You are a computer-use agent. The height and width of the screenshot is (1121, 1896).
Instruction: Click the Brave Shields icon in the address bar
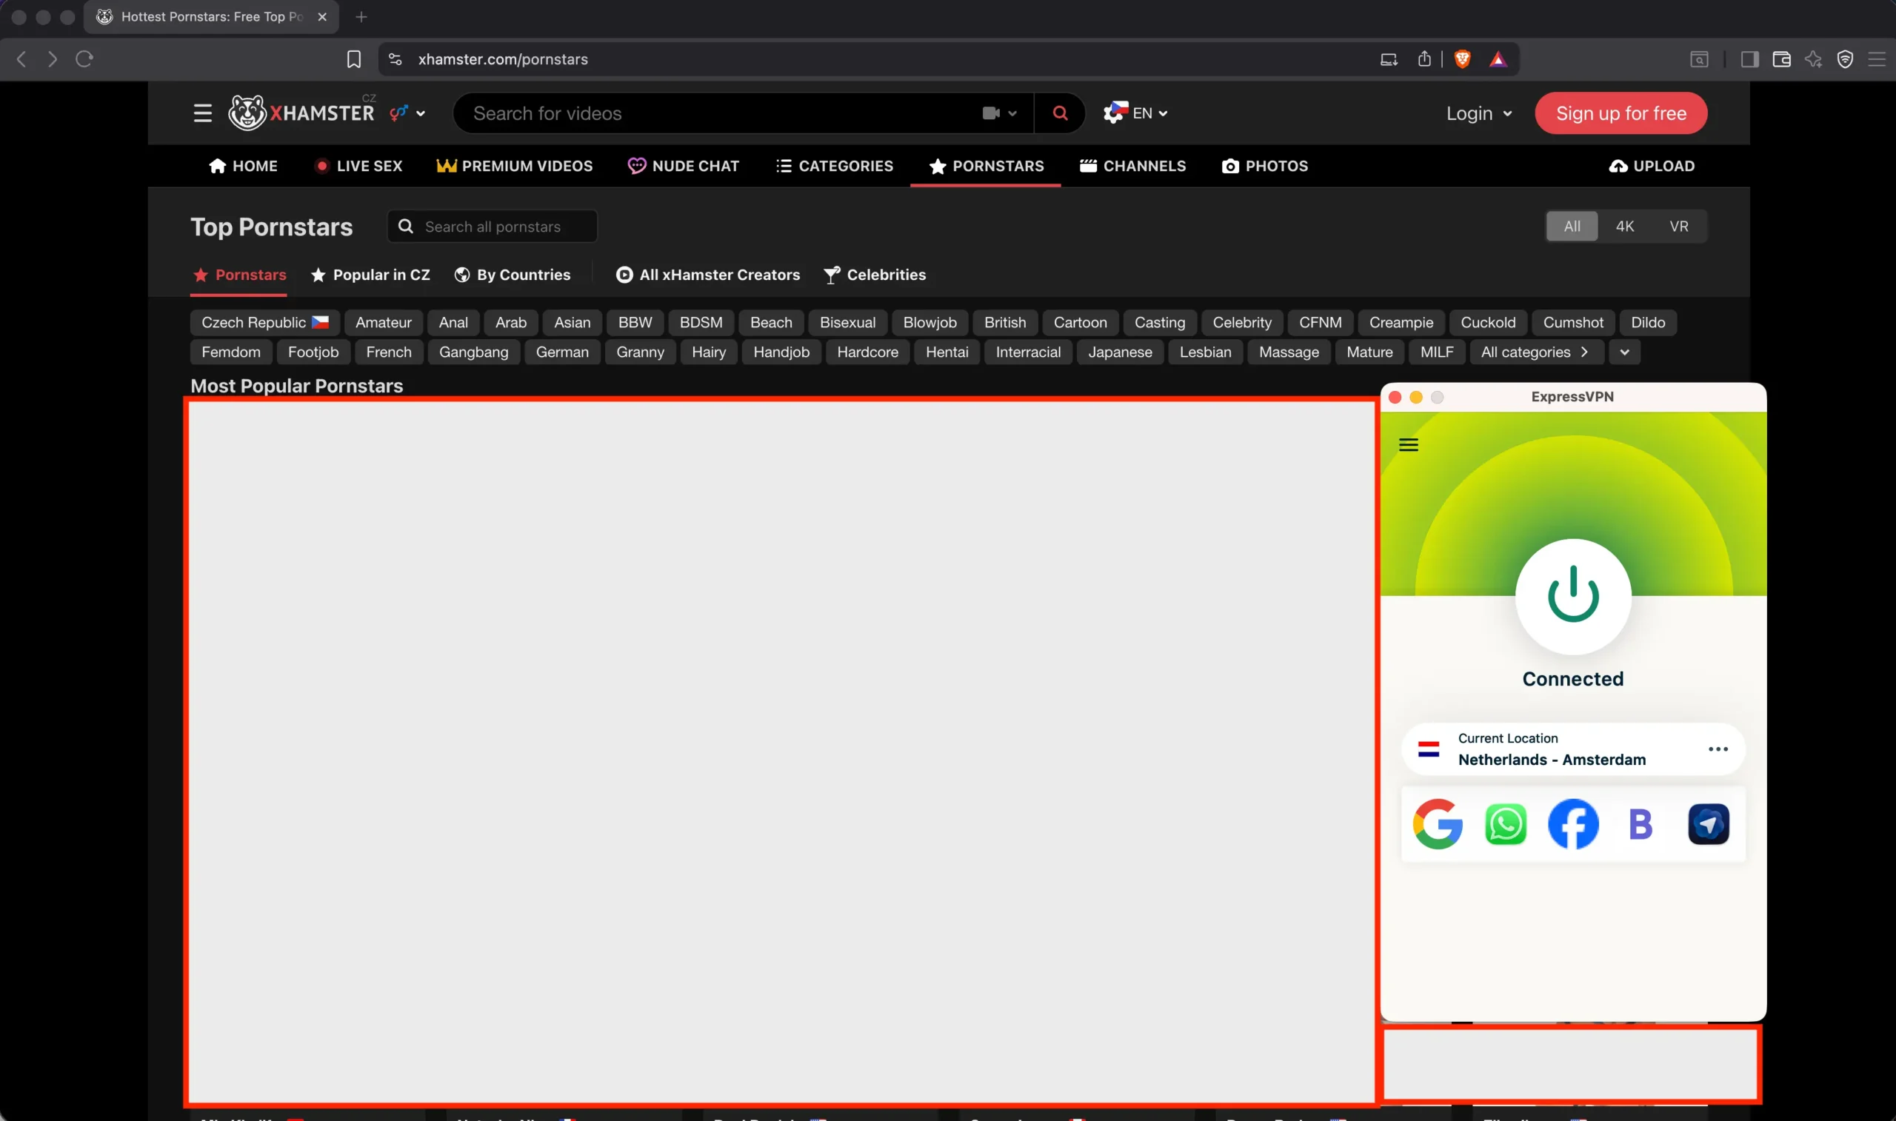tap(1461, 59)
